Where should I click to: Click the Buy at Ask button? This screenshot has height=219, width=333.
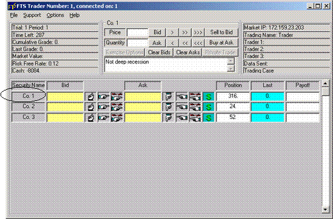pos(221,43)
